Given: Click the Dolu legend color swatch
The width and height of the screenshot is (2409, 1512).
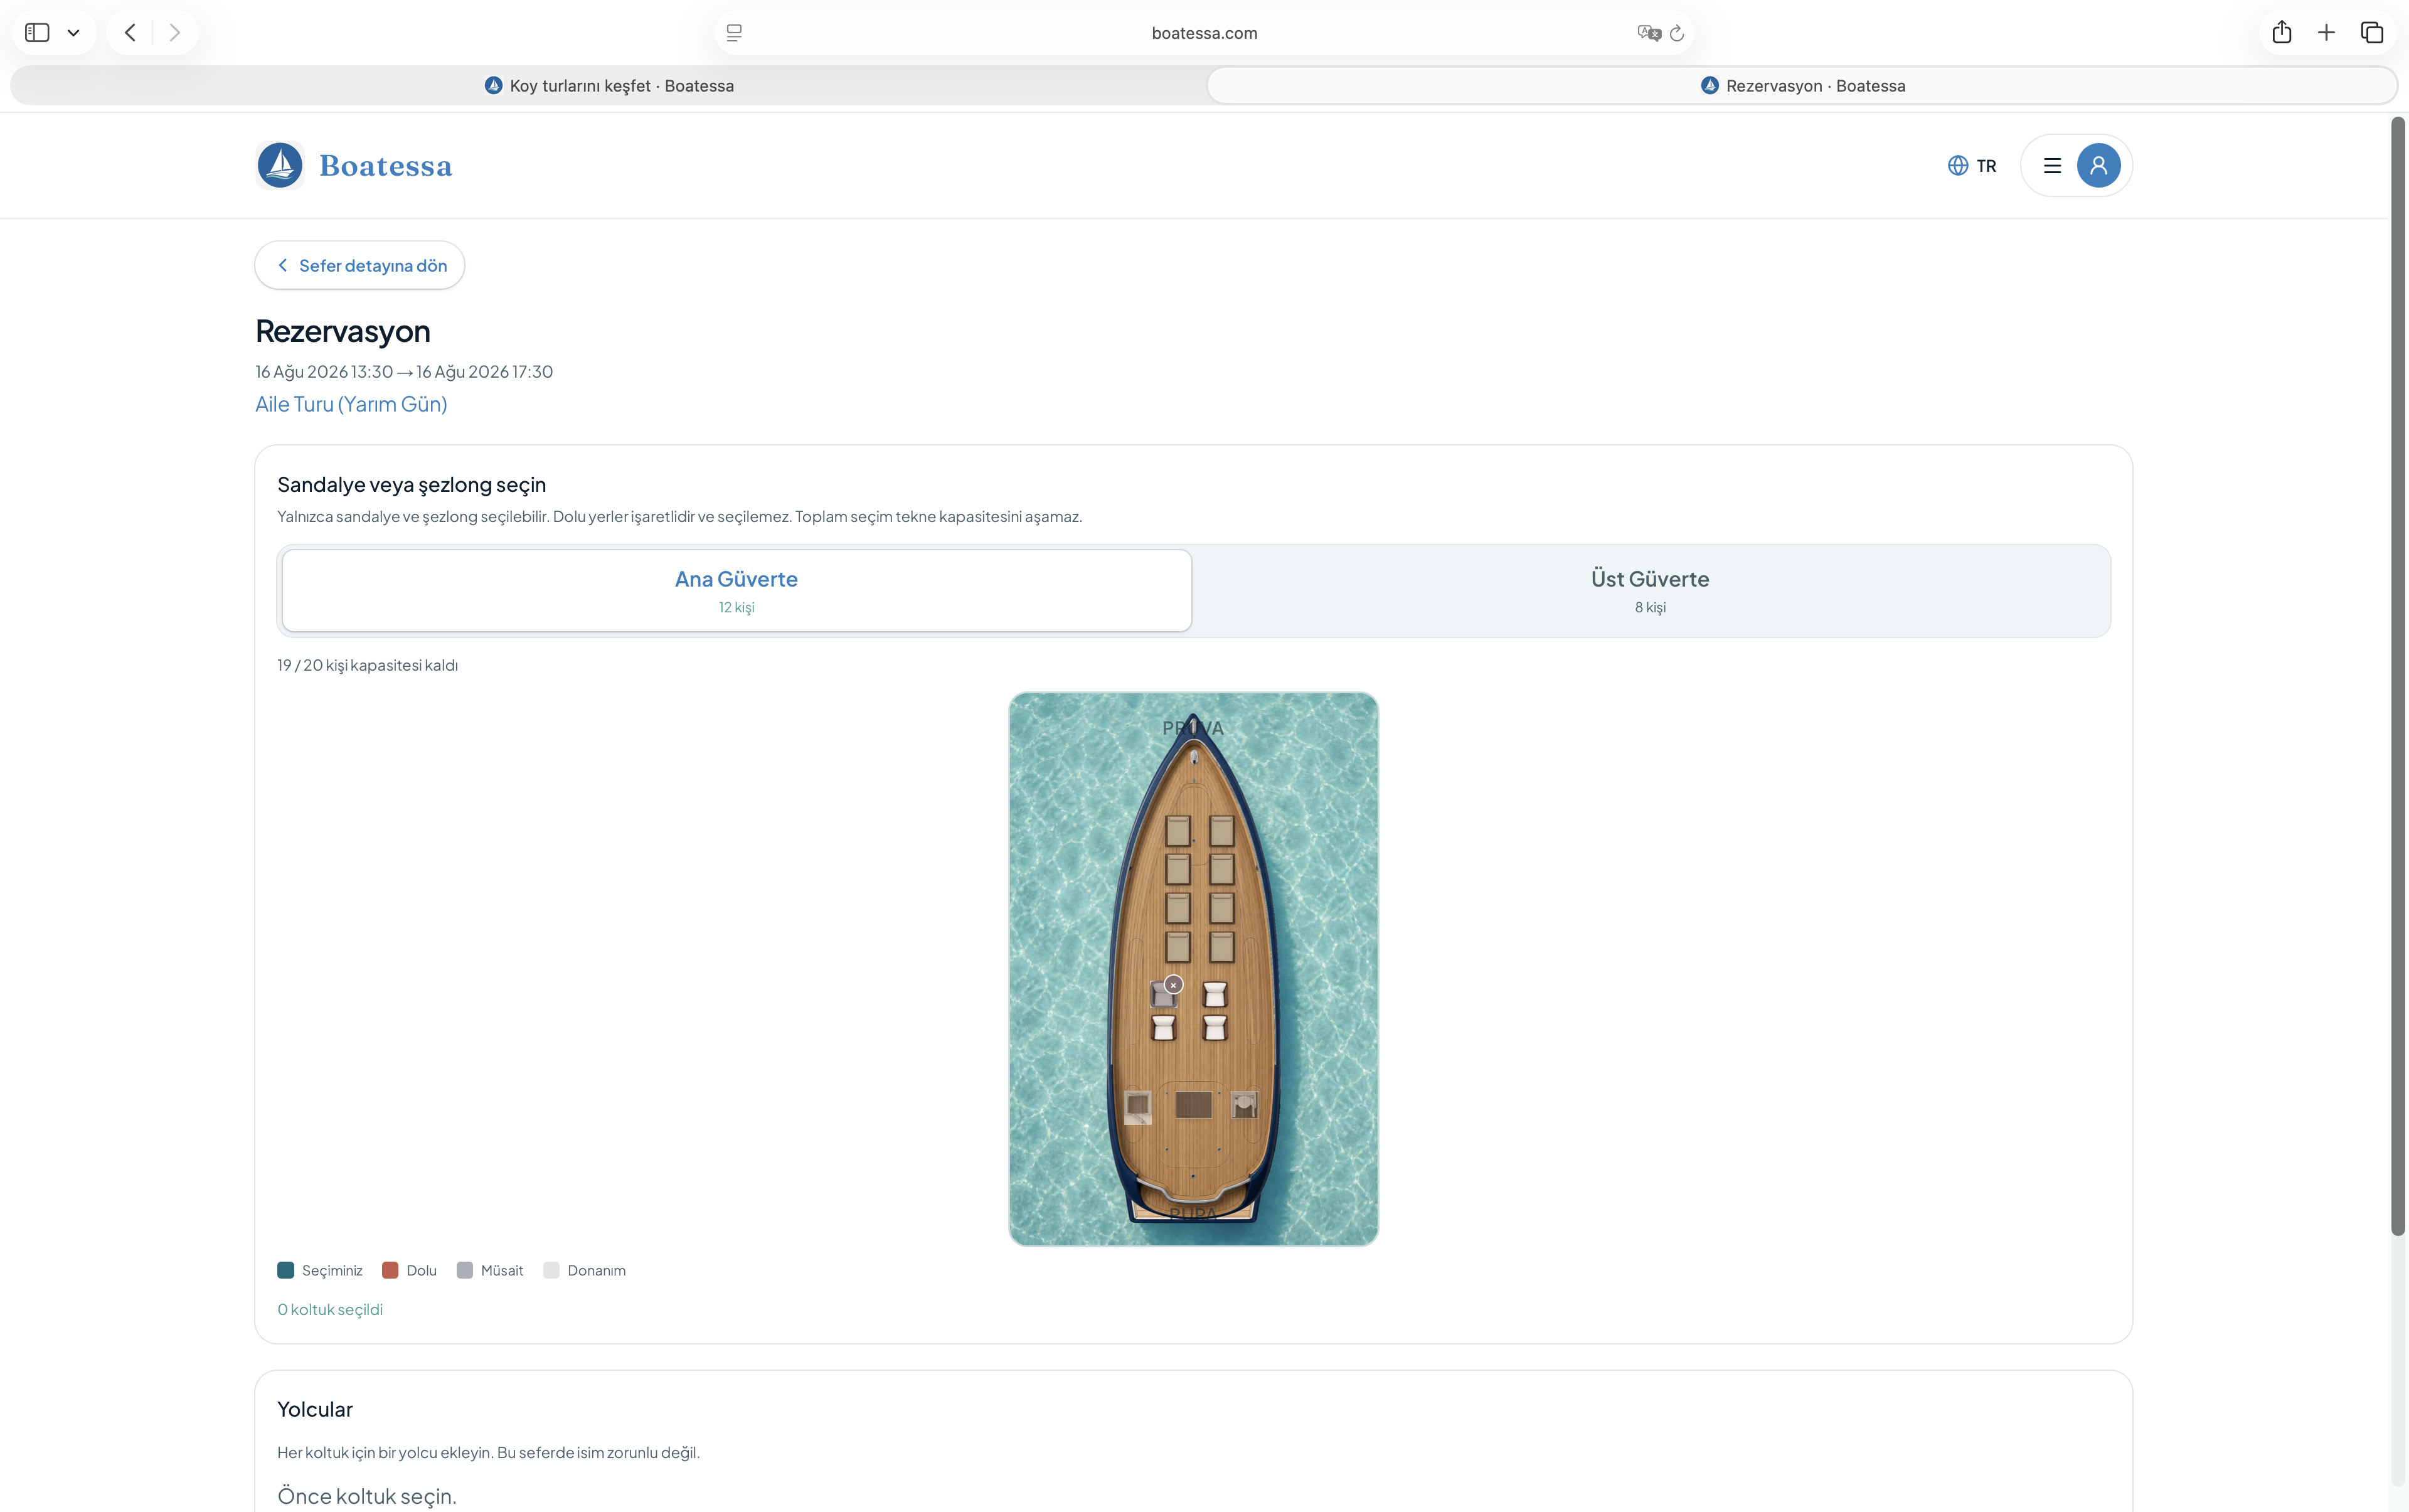Looking at the screenshot, I should [x=390, y=1270].
